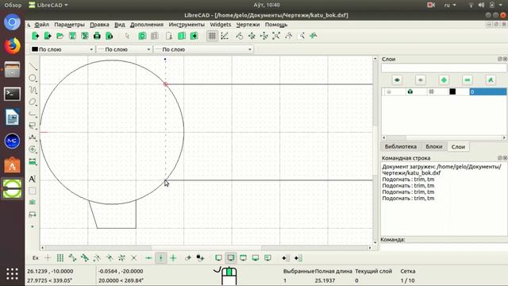508x286 pixels.
Task: Edit layer attributes with wrench button
Action: tap(491, 80)
